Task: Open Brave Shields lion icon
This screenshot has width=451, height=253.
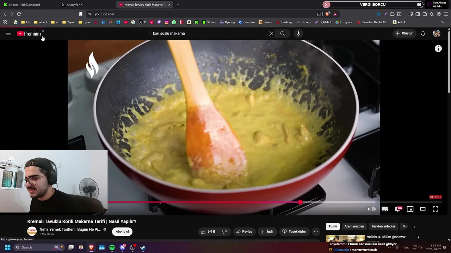Action: [x=327, y=14]
